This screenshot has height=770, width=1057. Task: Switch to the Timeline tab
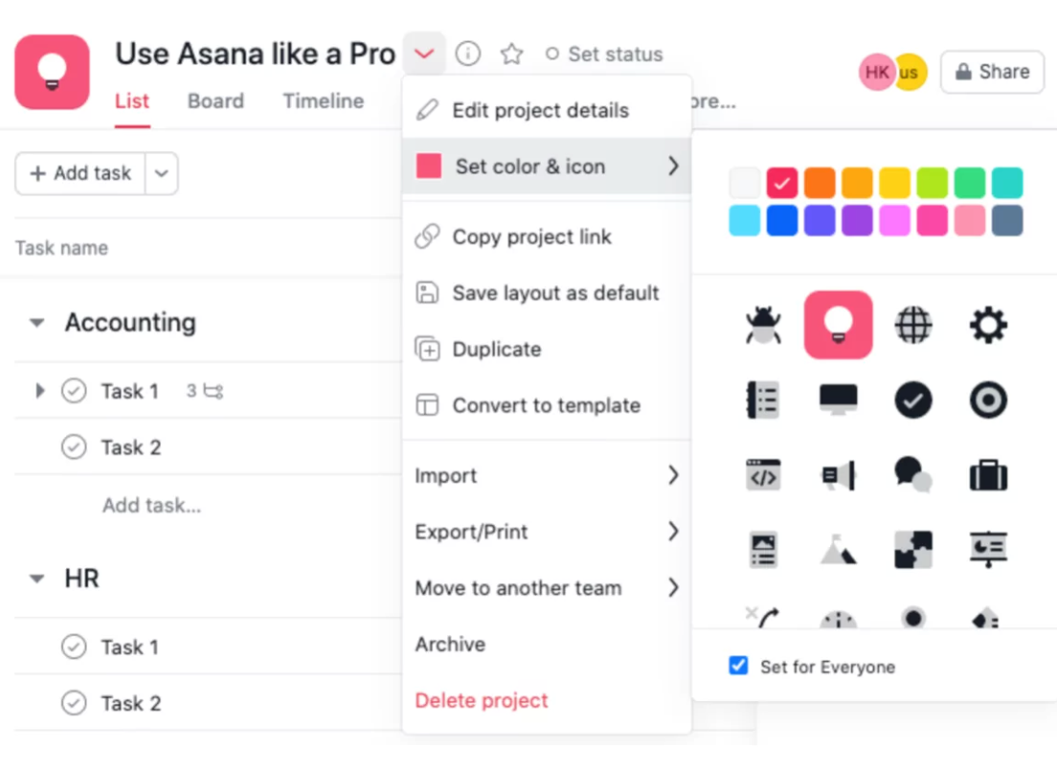pos(324,102)
